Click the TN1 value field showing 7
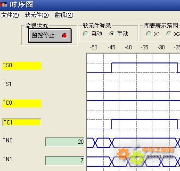This screenshot has height=171, width=180. pyautogui.click(x=65, y=161)
